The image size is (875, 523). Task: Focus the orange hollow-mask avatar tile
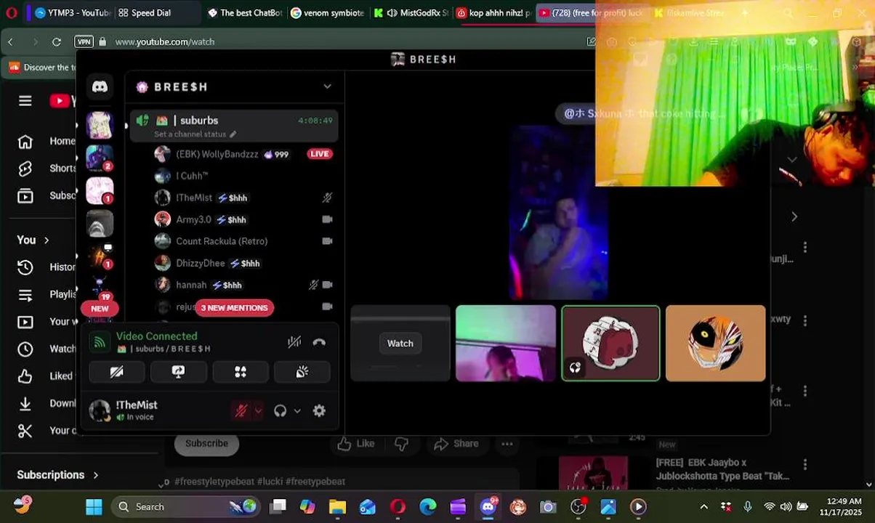click(x=715, y=343)
